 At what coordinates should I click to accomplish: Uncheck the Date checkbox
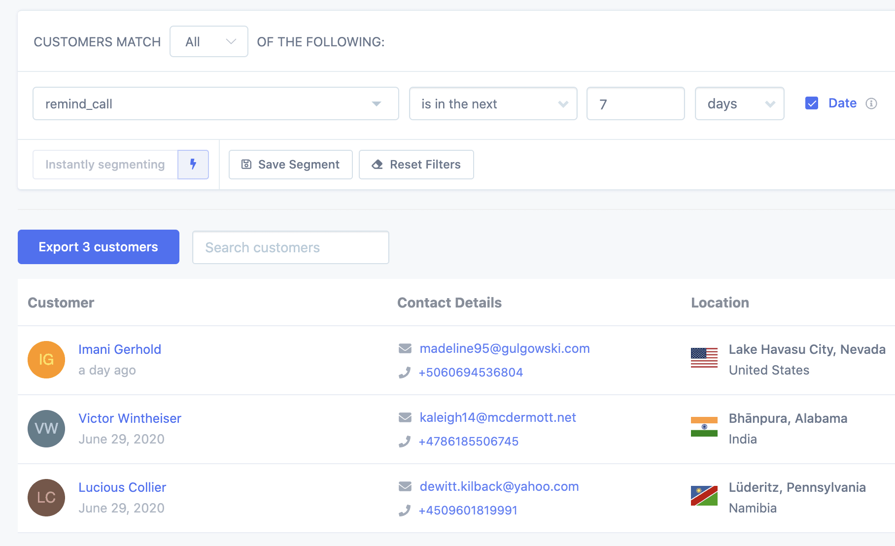coord(811,103)
